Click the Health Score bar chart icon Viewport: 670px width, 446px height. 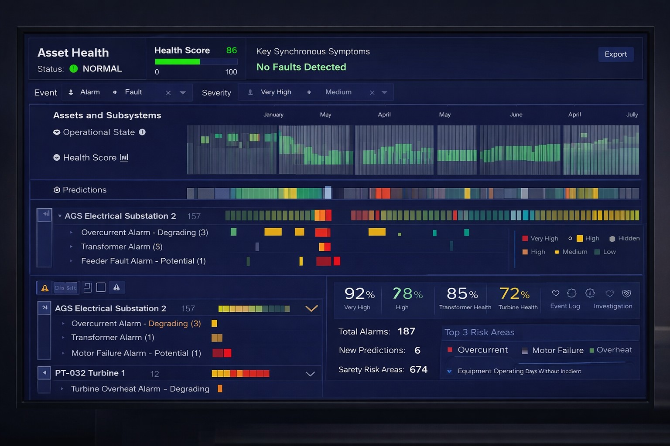124,158
